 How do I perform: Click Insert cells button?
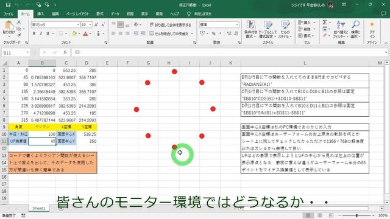(x=307, y=23)
